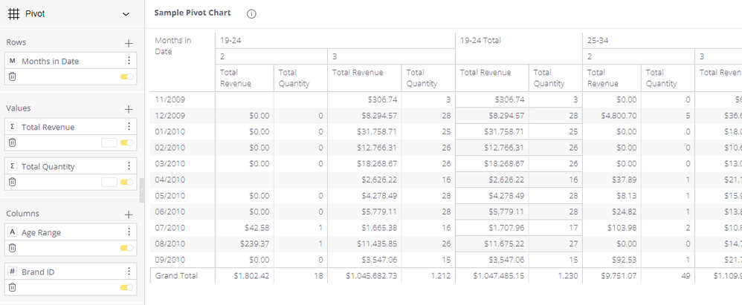Open the Months in Date options menu
742x305 pixels.
(x=129, y=61)
